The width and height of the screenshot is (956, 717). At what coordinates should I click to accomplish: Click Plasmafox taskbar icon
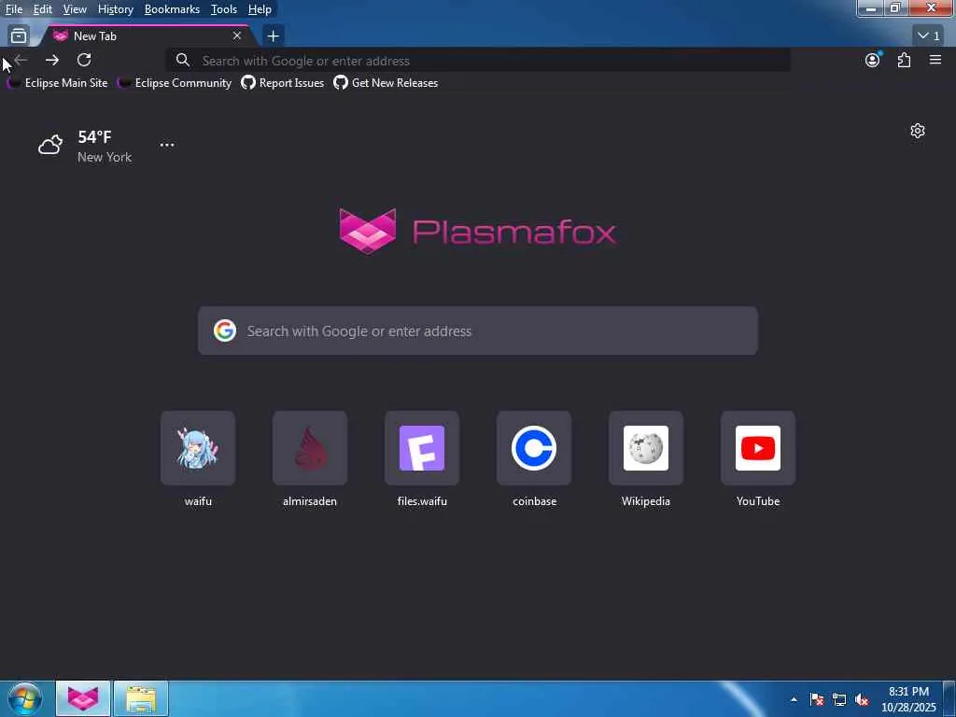83,698
